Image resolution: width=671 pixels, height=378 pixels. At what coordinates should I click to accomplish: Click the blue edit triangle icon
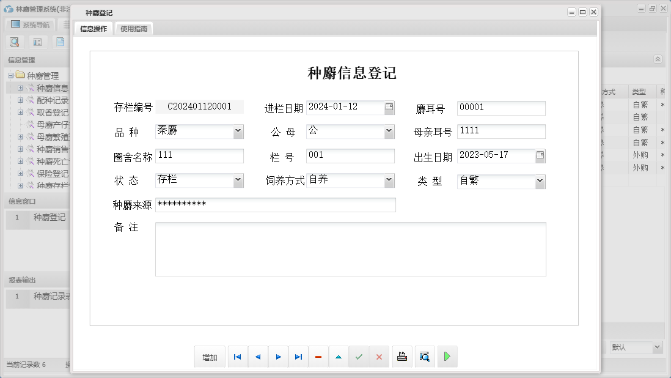(x=339, y=357)
